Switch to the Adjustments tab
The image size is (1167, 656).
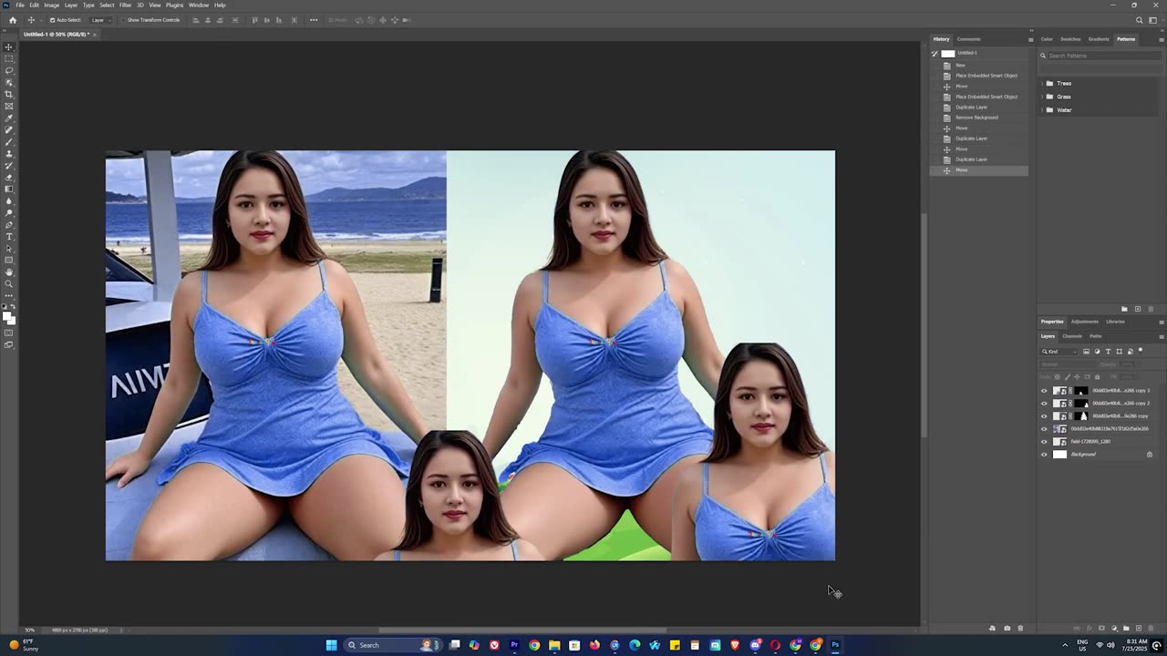pos(1085,322)
